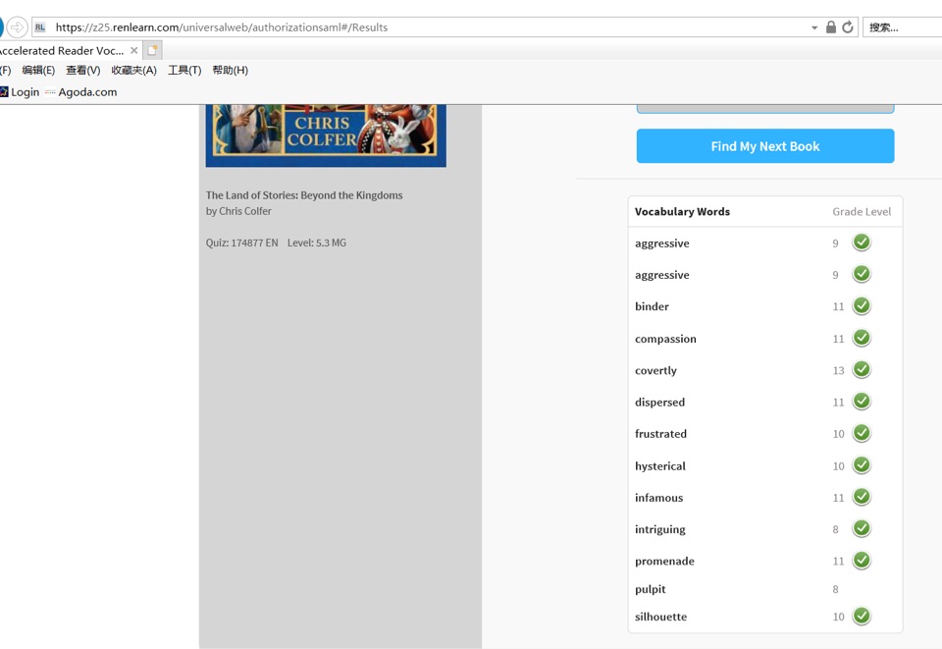Click the vocabulary word intriguing
This screenshot has height=649, width=942.
point(660,529)
